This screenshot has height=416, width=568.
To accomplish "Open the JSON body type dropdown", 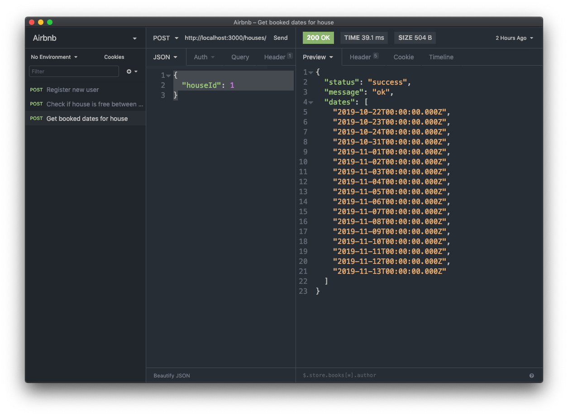I will [165, 57].
